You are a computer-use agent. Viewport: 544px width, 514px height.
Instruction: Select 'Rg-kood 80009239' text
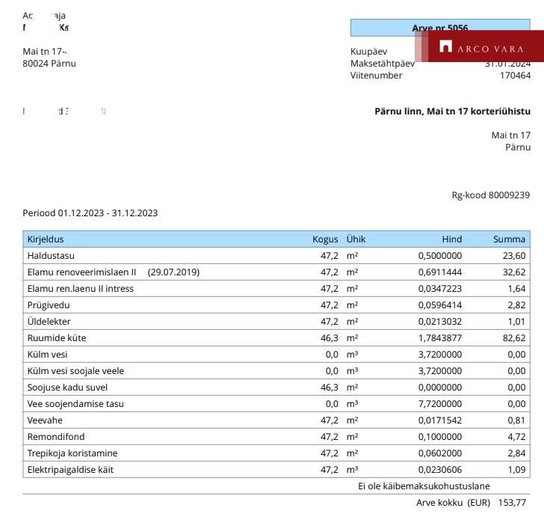pos(490,195)
